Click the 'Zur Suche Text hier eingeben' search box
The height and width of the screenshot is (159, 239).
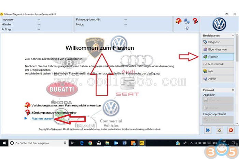[x=38, y=143]
